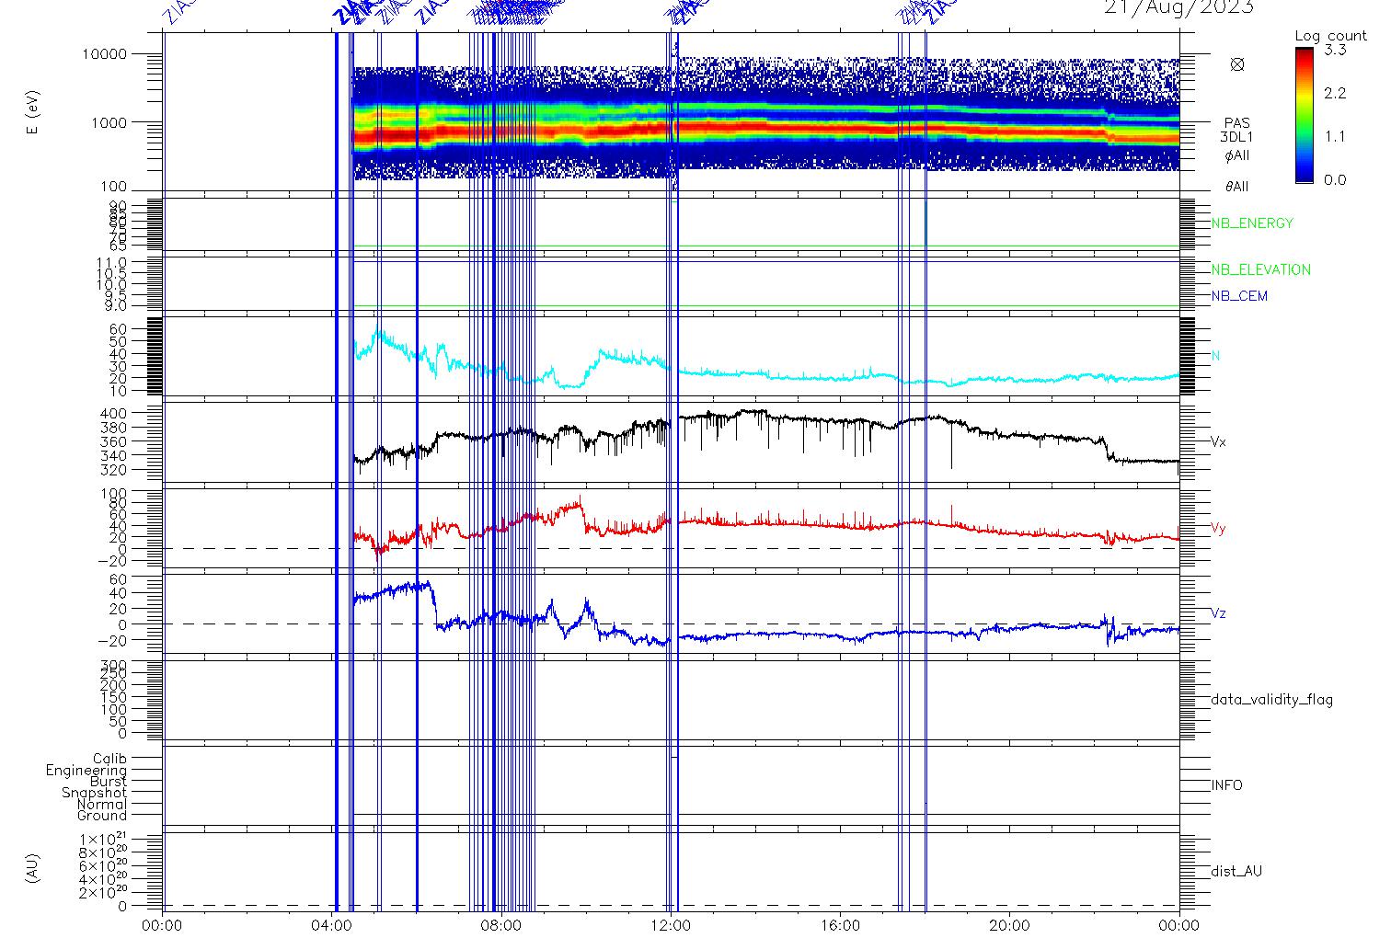Click the 1000 energy axis tick label

click(109, 122)
